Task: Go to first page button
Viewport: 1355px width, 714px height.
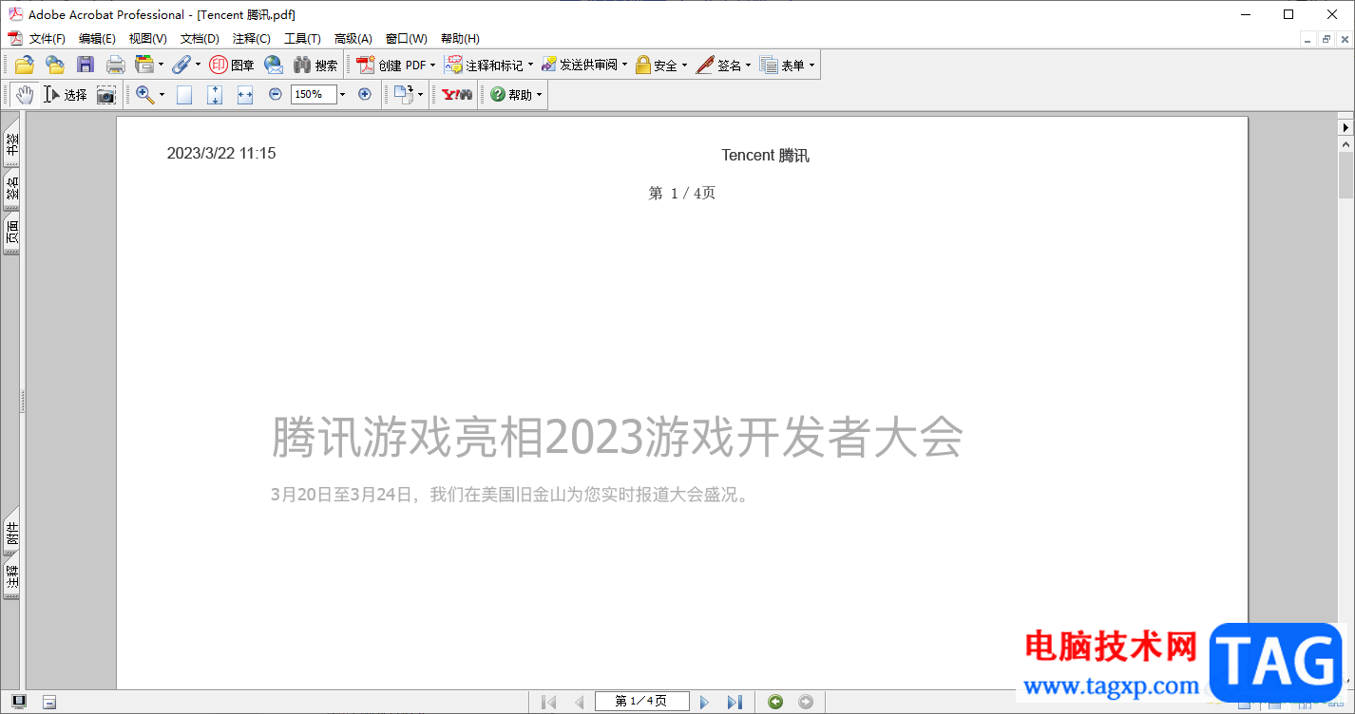Action: pyautogui.click(x=549, y=702)
